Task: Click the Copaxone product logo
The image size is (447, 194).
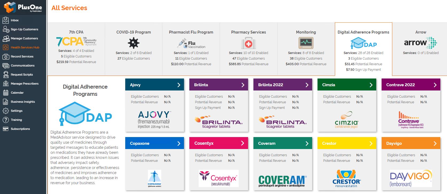Action: (154, 179)
